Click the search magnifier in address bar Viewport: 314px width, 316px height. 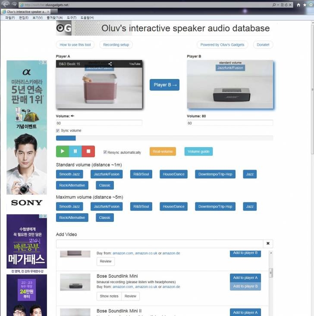coord(274,5)
